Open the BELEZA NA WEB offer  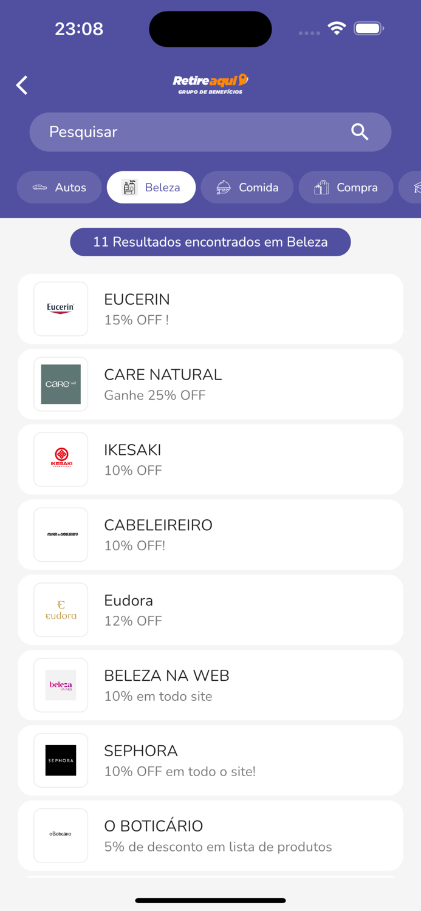210,685
